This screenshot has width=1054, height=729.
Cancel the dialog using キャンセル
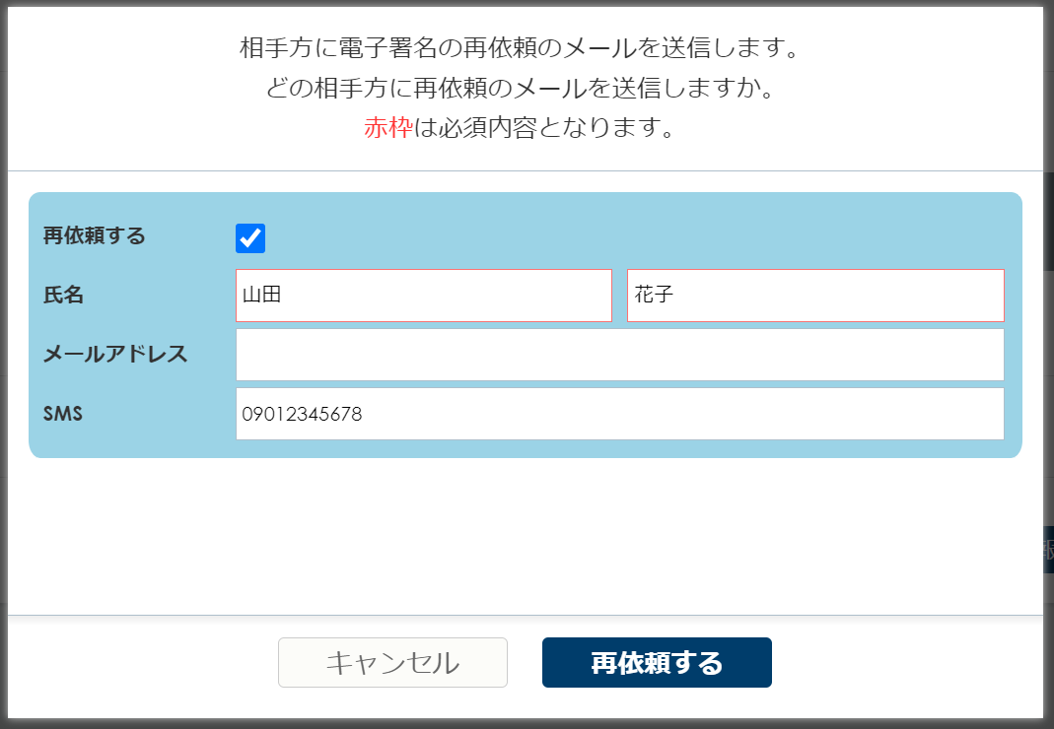pyautogui.click(x=392, y=662)
